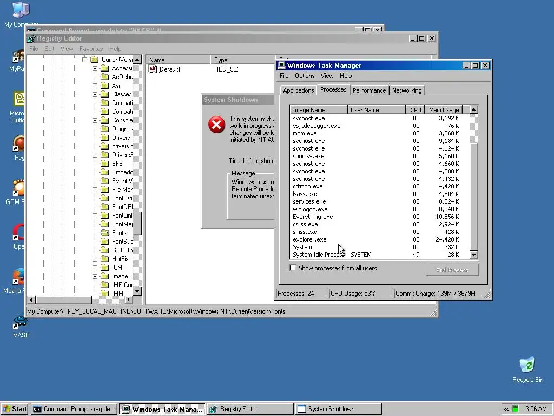This screenshot has height=416, width=554.
Task: Expand the Image File registry key
Action: [95, 276]
